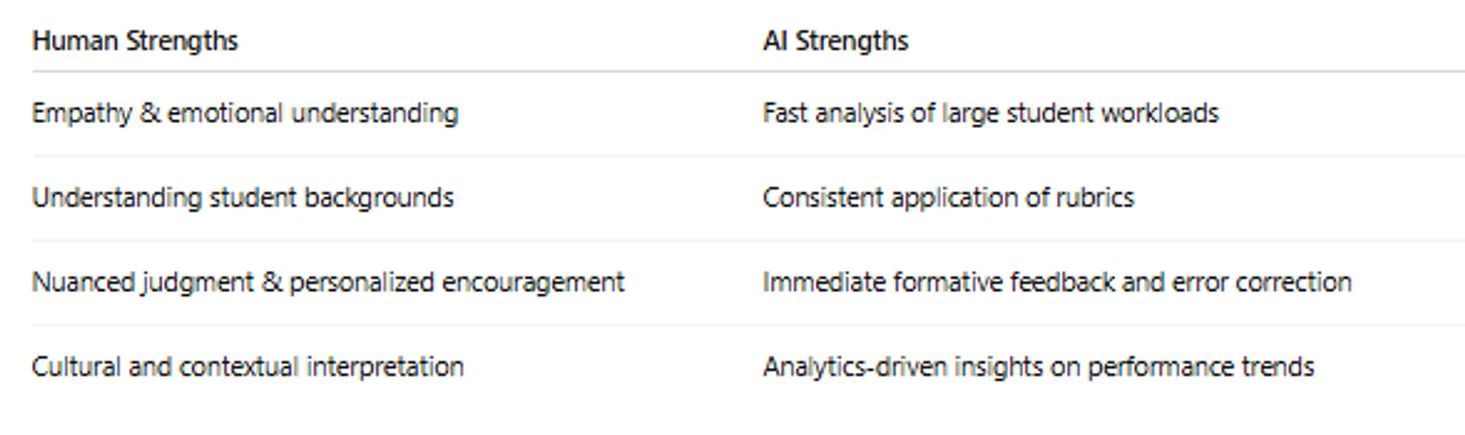Click the "Human Strengths" column header

135,41
